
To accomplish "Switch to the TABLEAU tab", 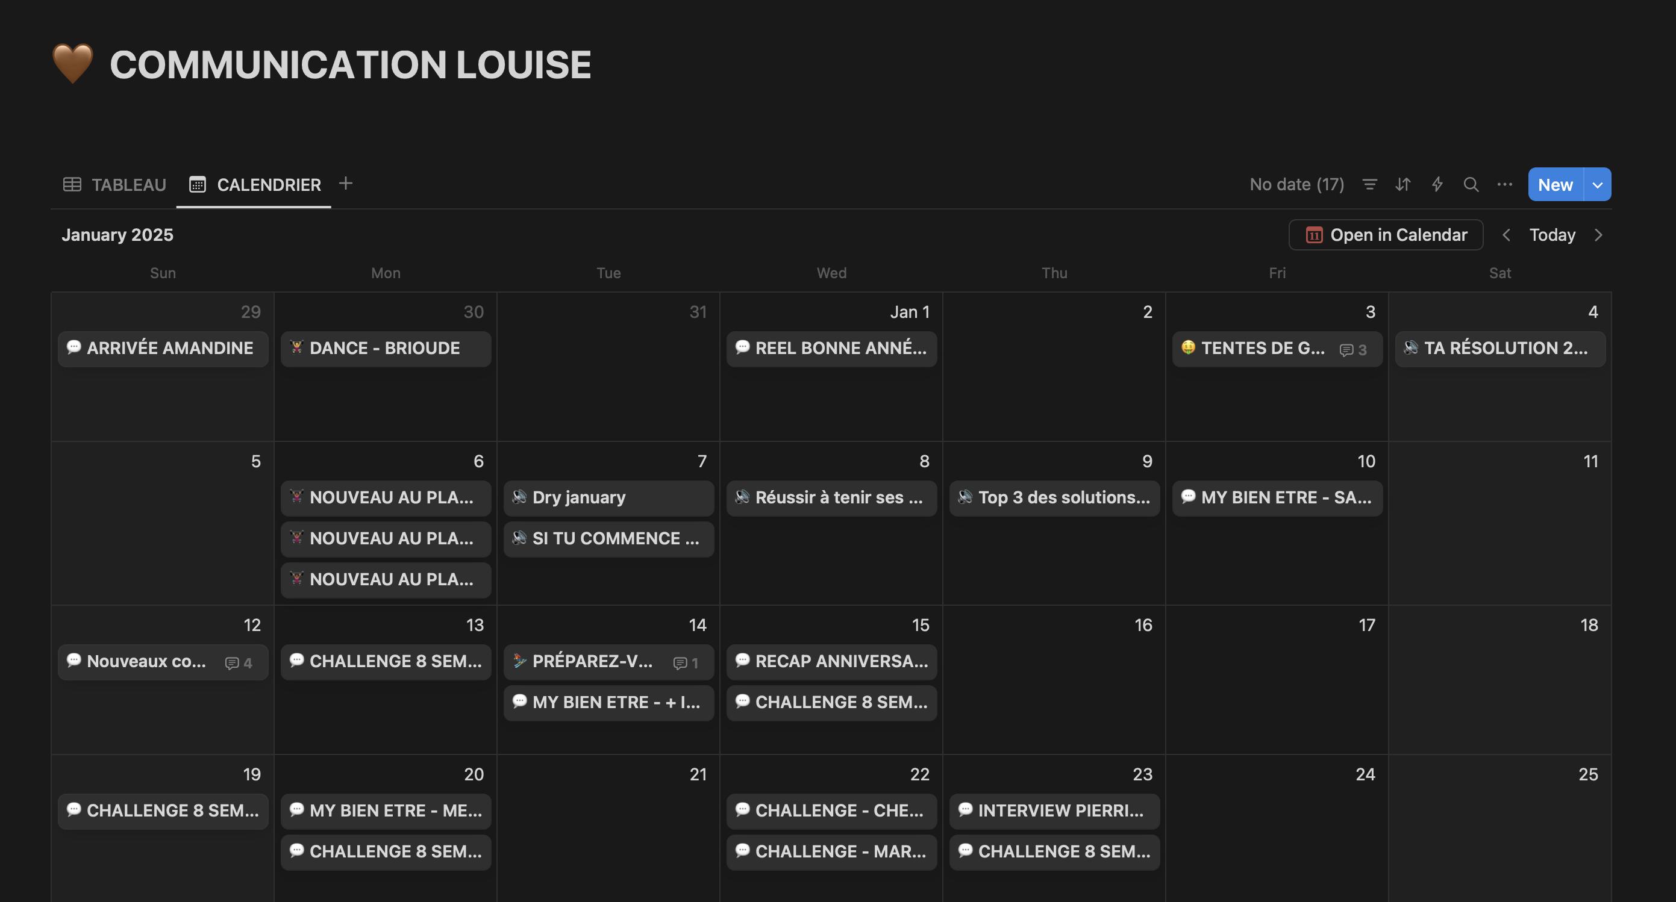I will point(114,185).
